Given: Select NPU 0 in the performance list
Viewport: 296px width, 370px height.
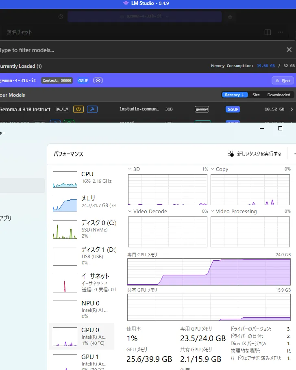Looking at the screenshot, I should click(x=81, y=309).
